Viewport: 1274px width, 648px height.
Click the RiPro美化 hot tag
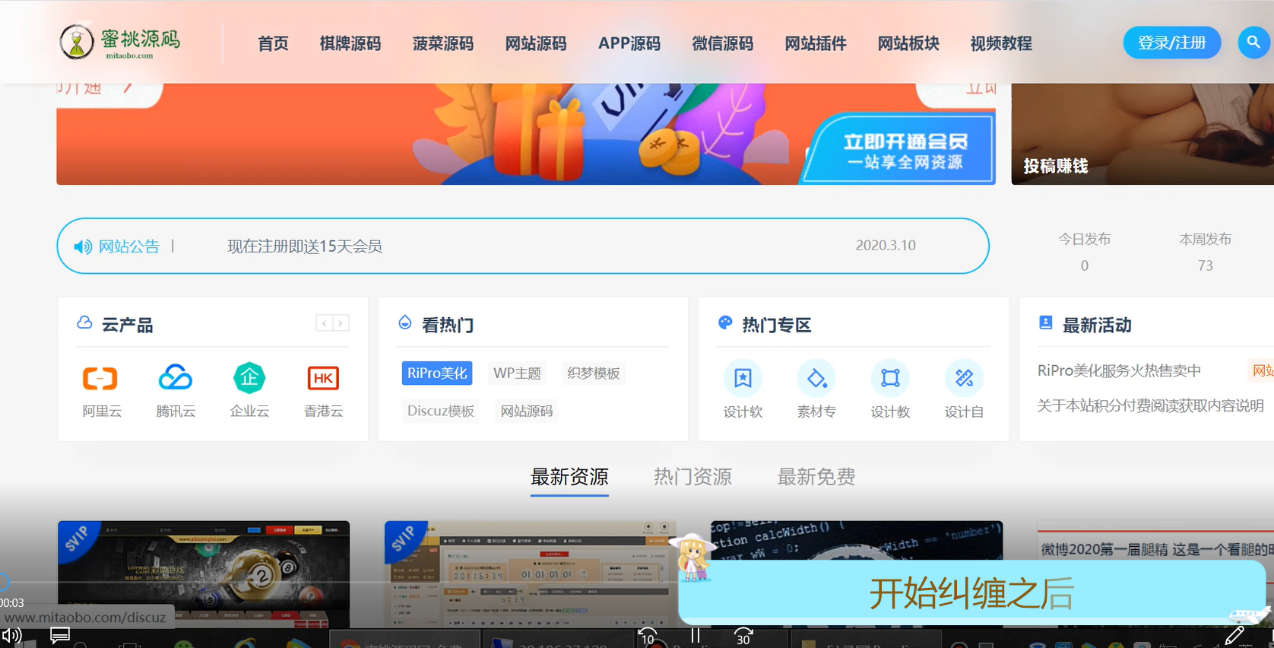[x=437, y=373]
